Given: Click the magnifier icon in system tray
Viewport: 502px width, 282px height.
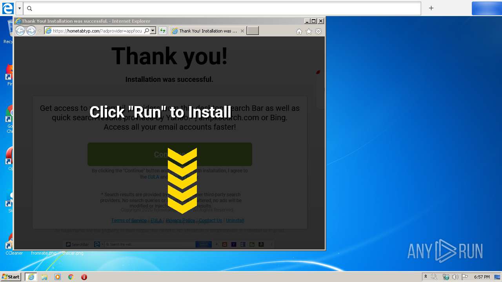Looking at the screenshot, I should [x=434, y=277].
